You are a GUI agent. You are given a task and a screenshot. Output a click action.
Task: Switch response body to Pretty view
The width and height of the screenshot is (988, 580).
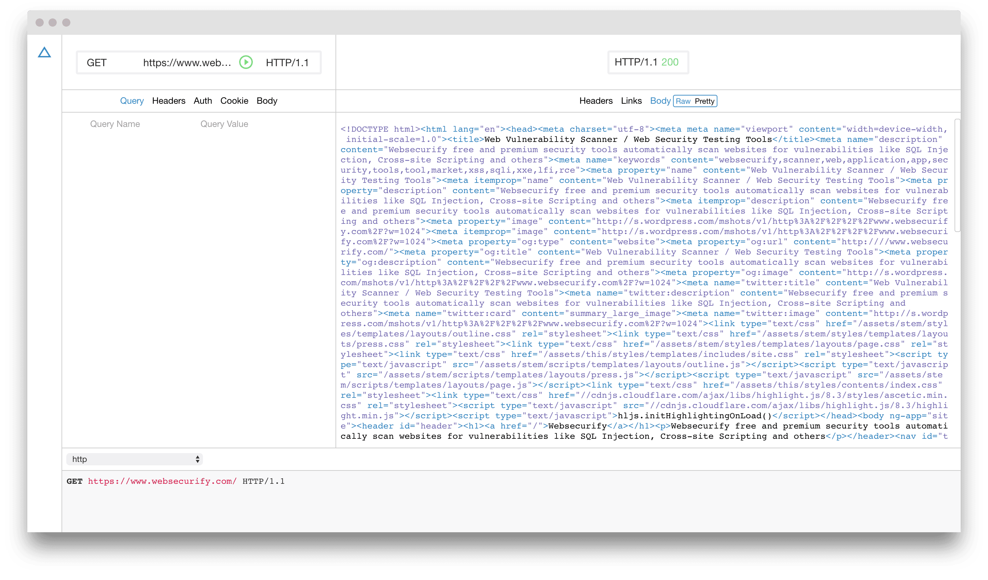[704, 101]
